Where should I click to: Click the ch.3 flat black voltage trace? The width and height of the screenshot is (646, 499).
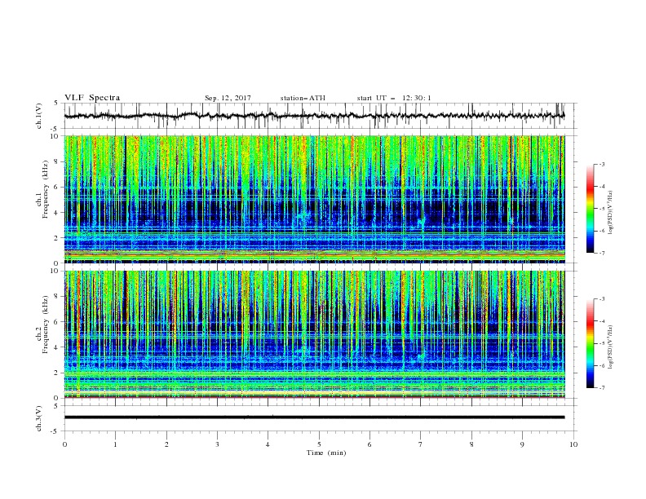[x=314, y=417]
